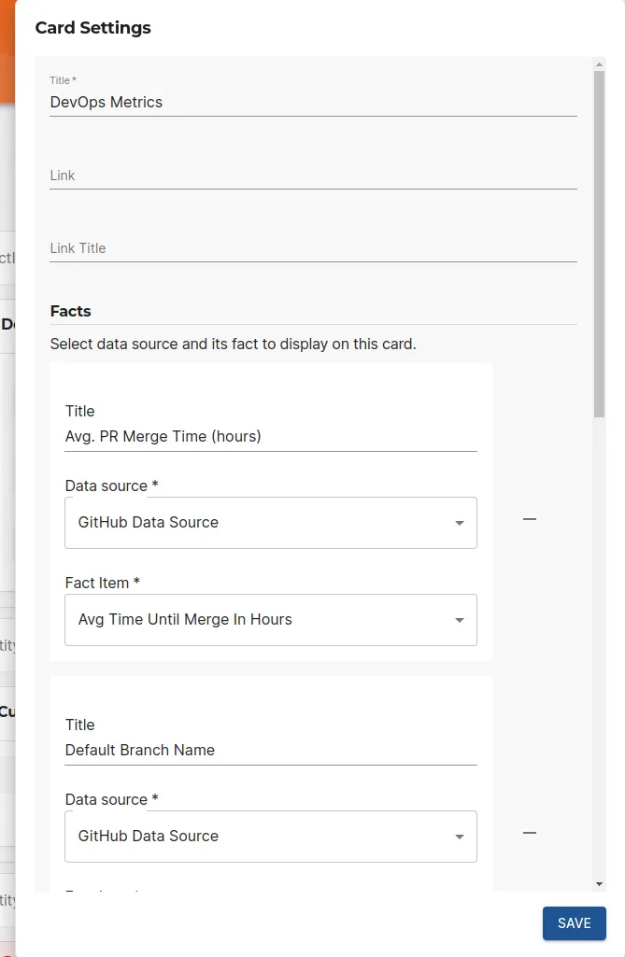The width and height of the screenshot is (625, 957).
Task: Click the chevron on the Fact Item selector
Action: [x=459, y=619]
